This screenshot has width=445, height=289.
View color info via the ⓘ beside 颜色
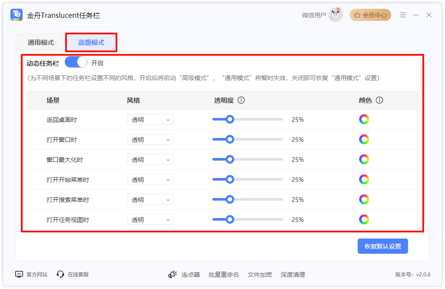[x=380, y=100]
